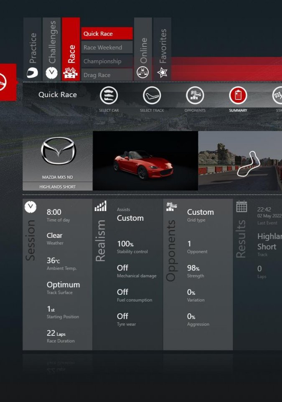Choose Championship mode
The height and width of the screenshot is (402, 282).
point(107,61)
